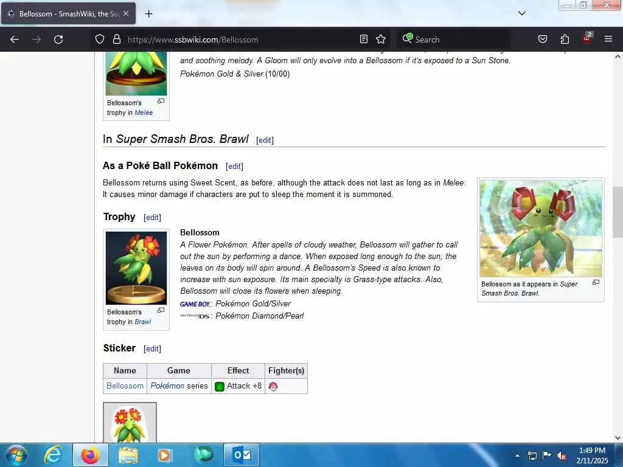This screenshot has height=467, width=623.
Task: Open the green globe taskbar app
Action: click(x=204, y=455)
